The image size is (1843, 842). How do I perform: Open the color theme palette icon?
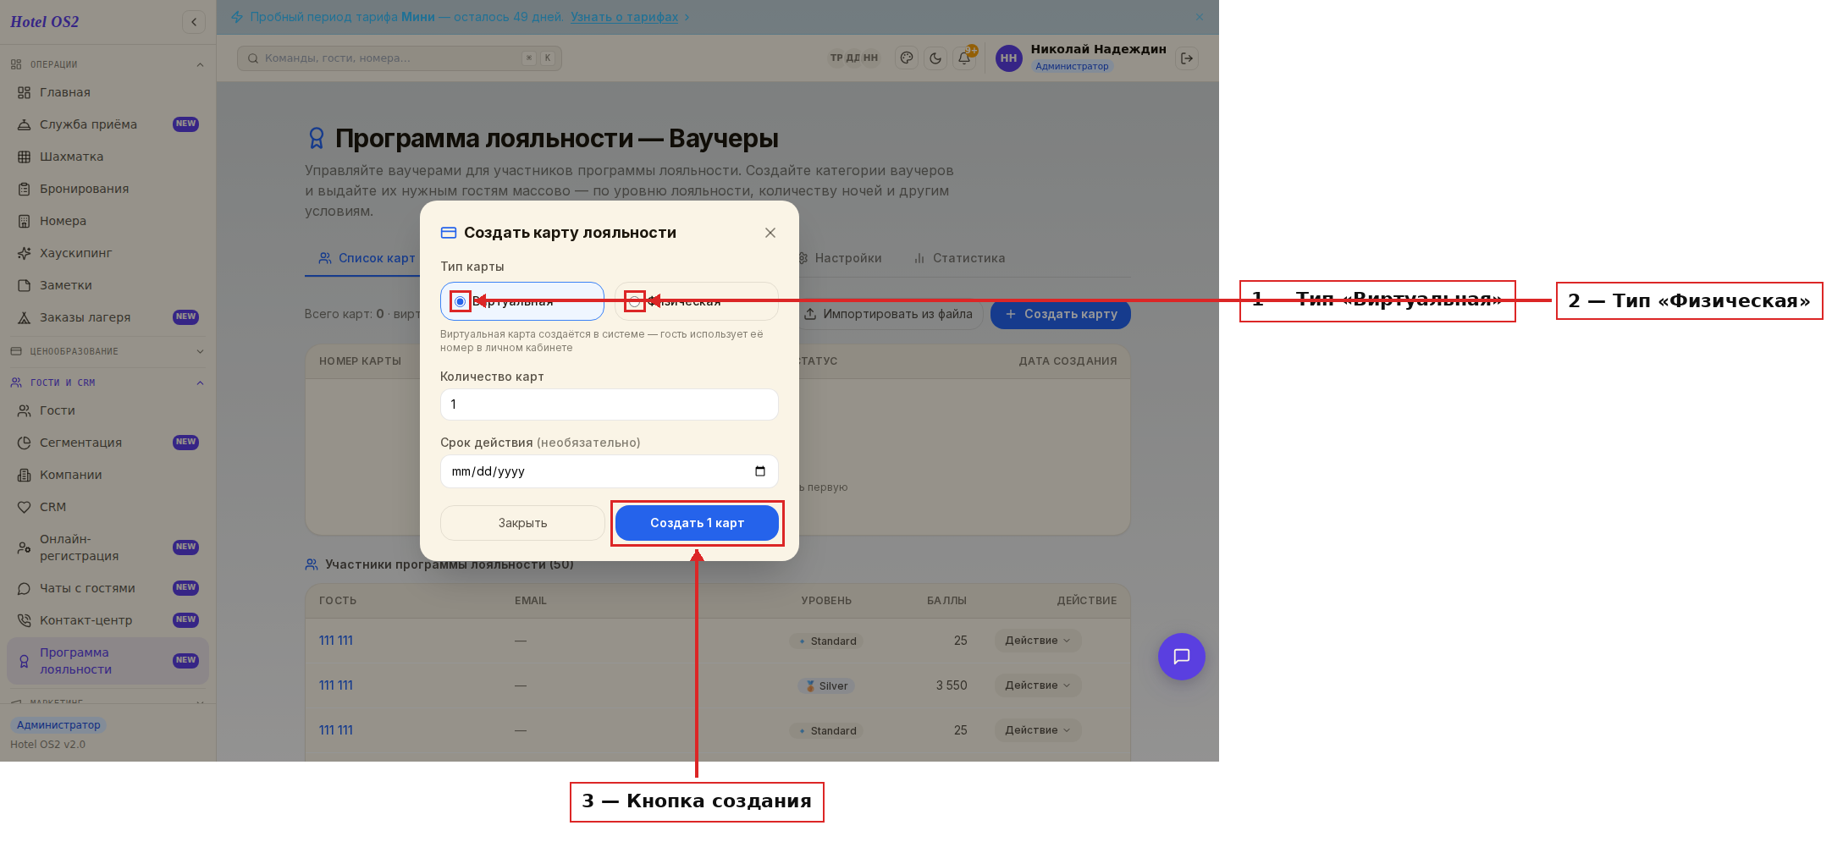(907, 58)
